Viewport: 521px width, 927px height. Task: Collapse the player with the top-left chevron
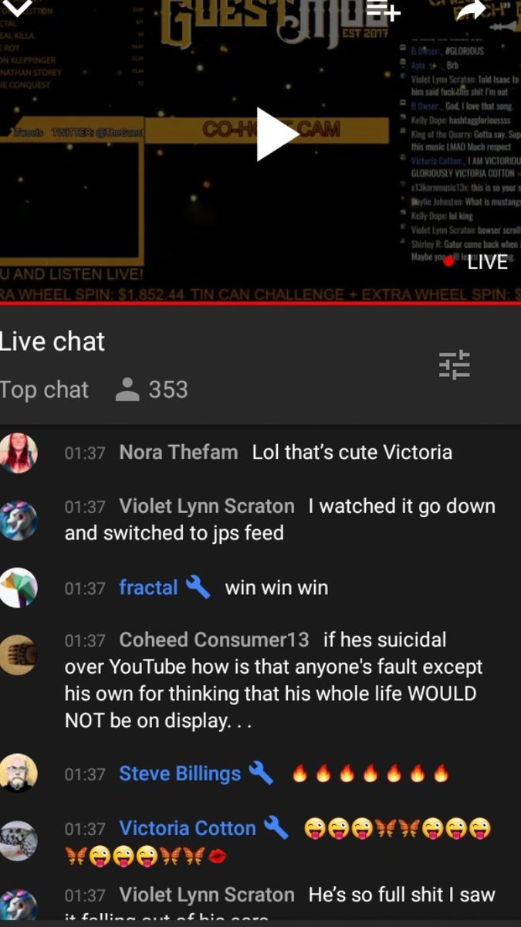(18, 9)
